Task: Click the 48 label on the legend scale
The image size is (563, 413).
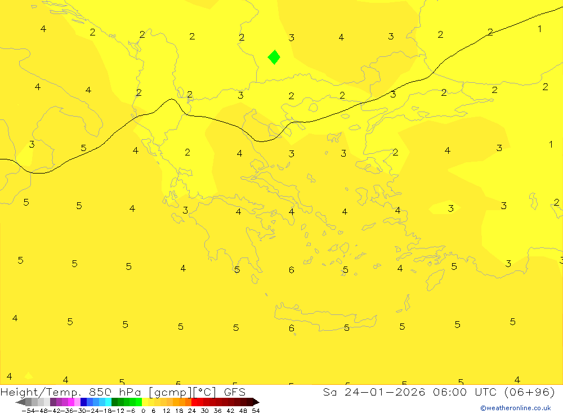Action: (243, 411)
